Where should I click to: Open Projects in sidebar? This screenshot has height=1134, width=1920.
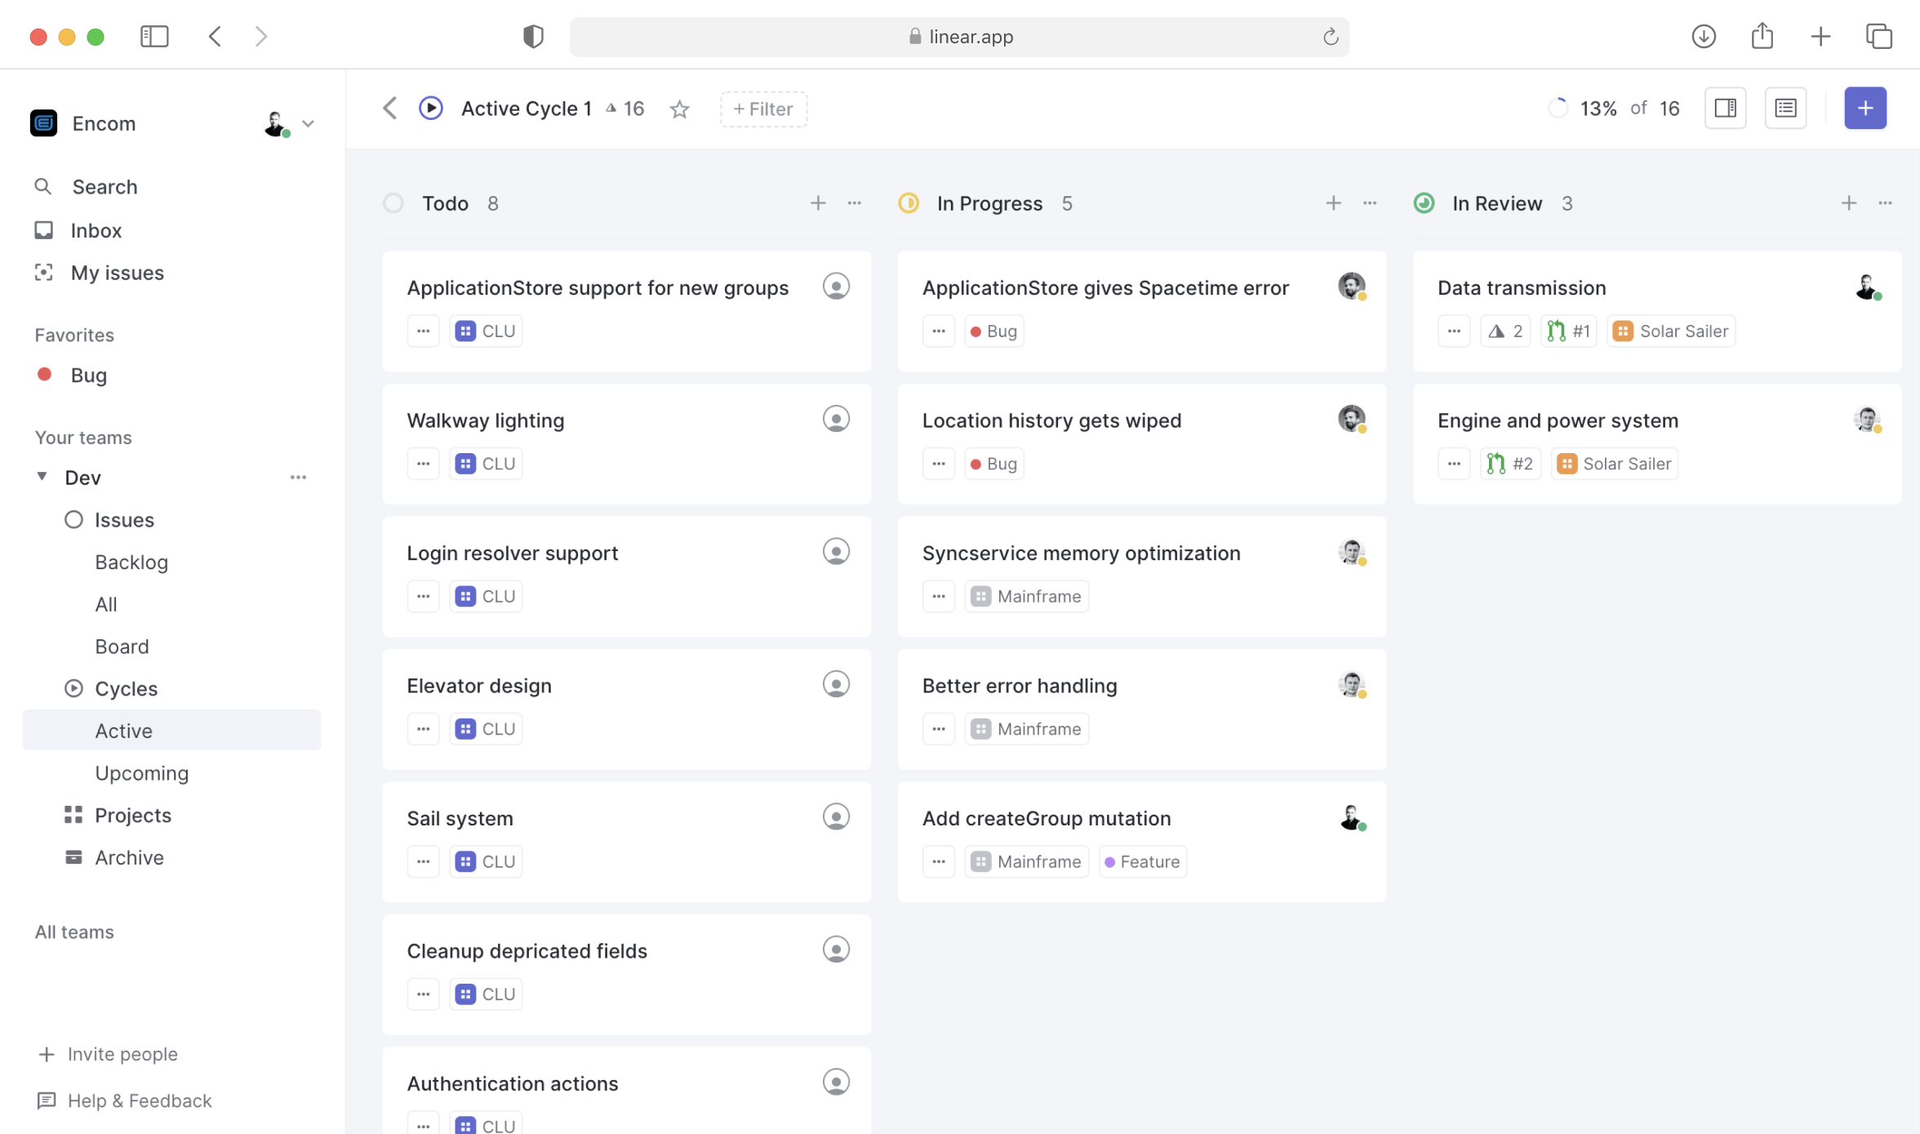click(118, 816)
